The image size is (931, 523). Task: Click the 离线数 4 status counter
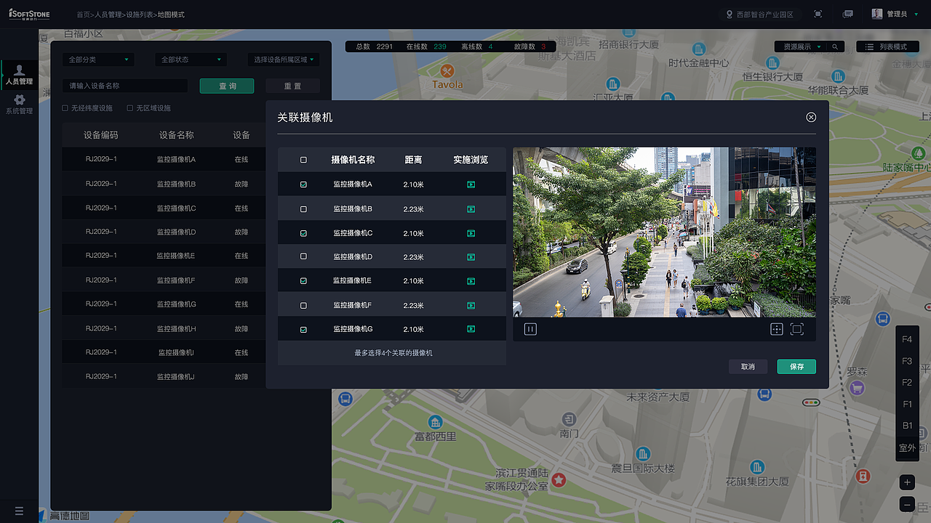(x=477, y=46)
